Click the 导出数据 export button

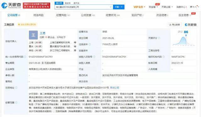pyautogui.click(x=175, y=24)
